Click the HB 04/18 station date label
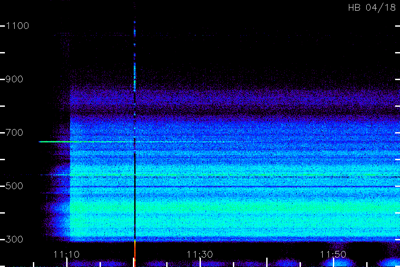Image resolution: width=400 pixels, height=267 pixels. (x=372, y=8)
